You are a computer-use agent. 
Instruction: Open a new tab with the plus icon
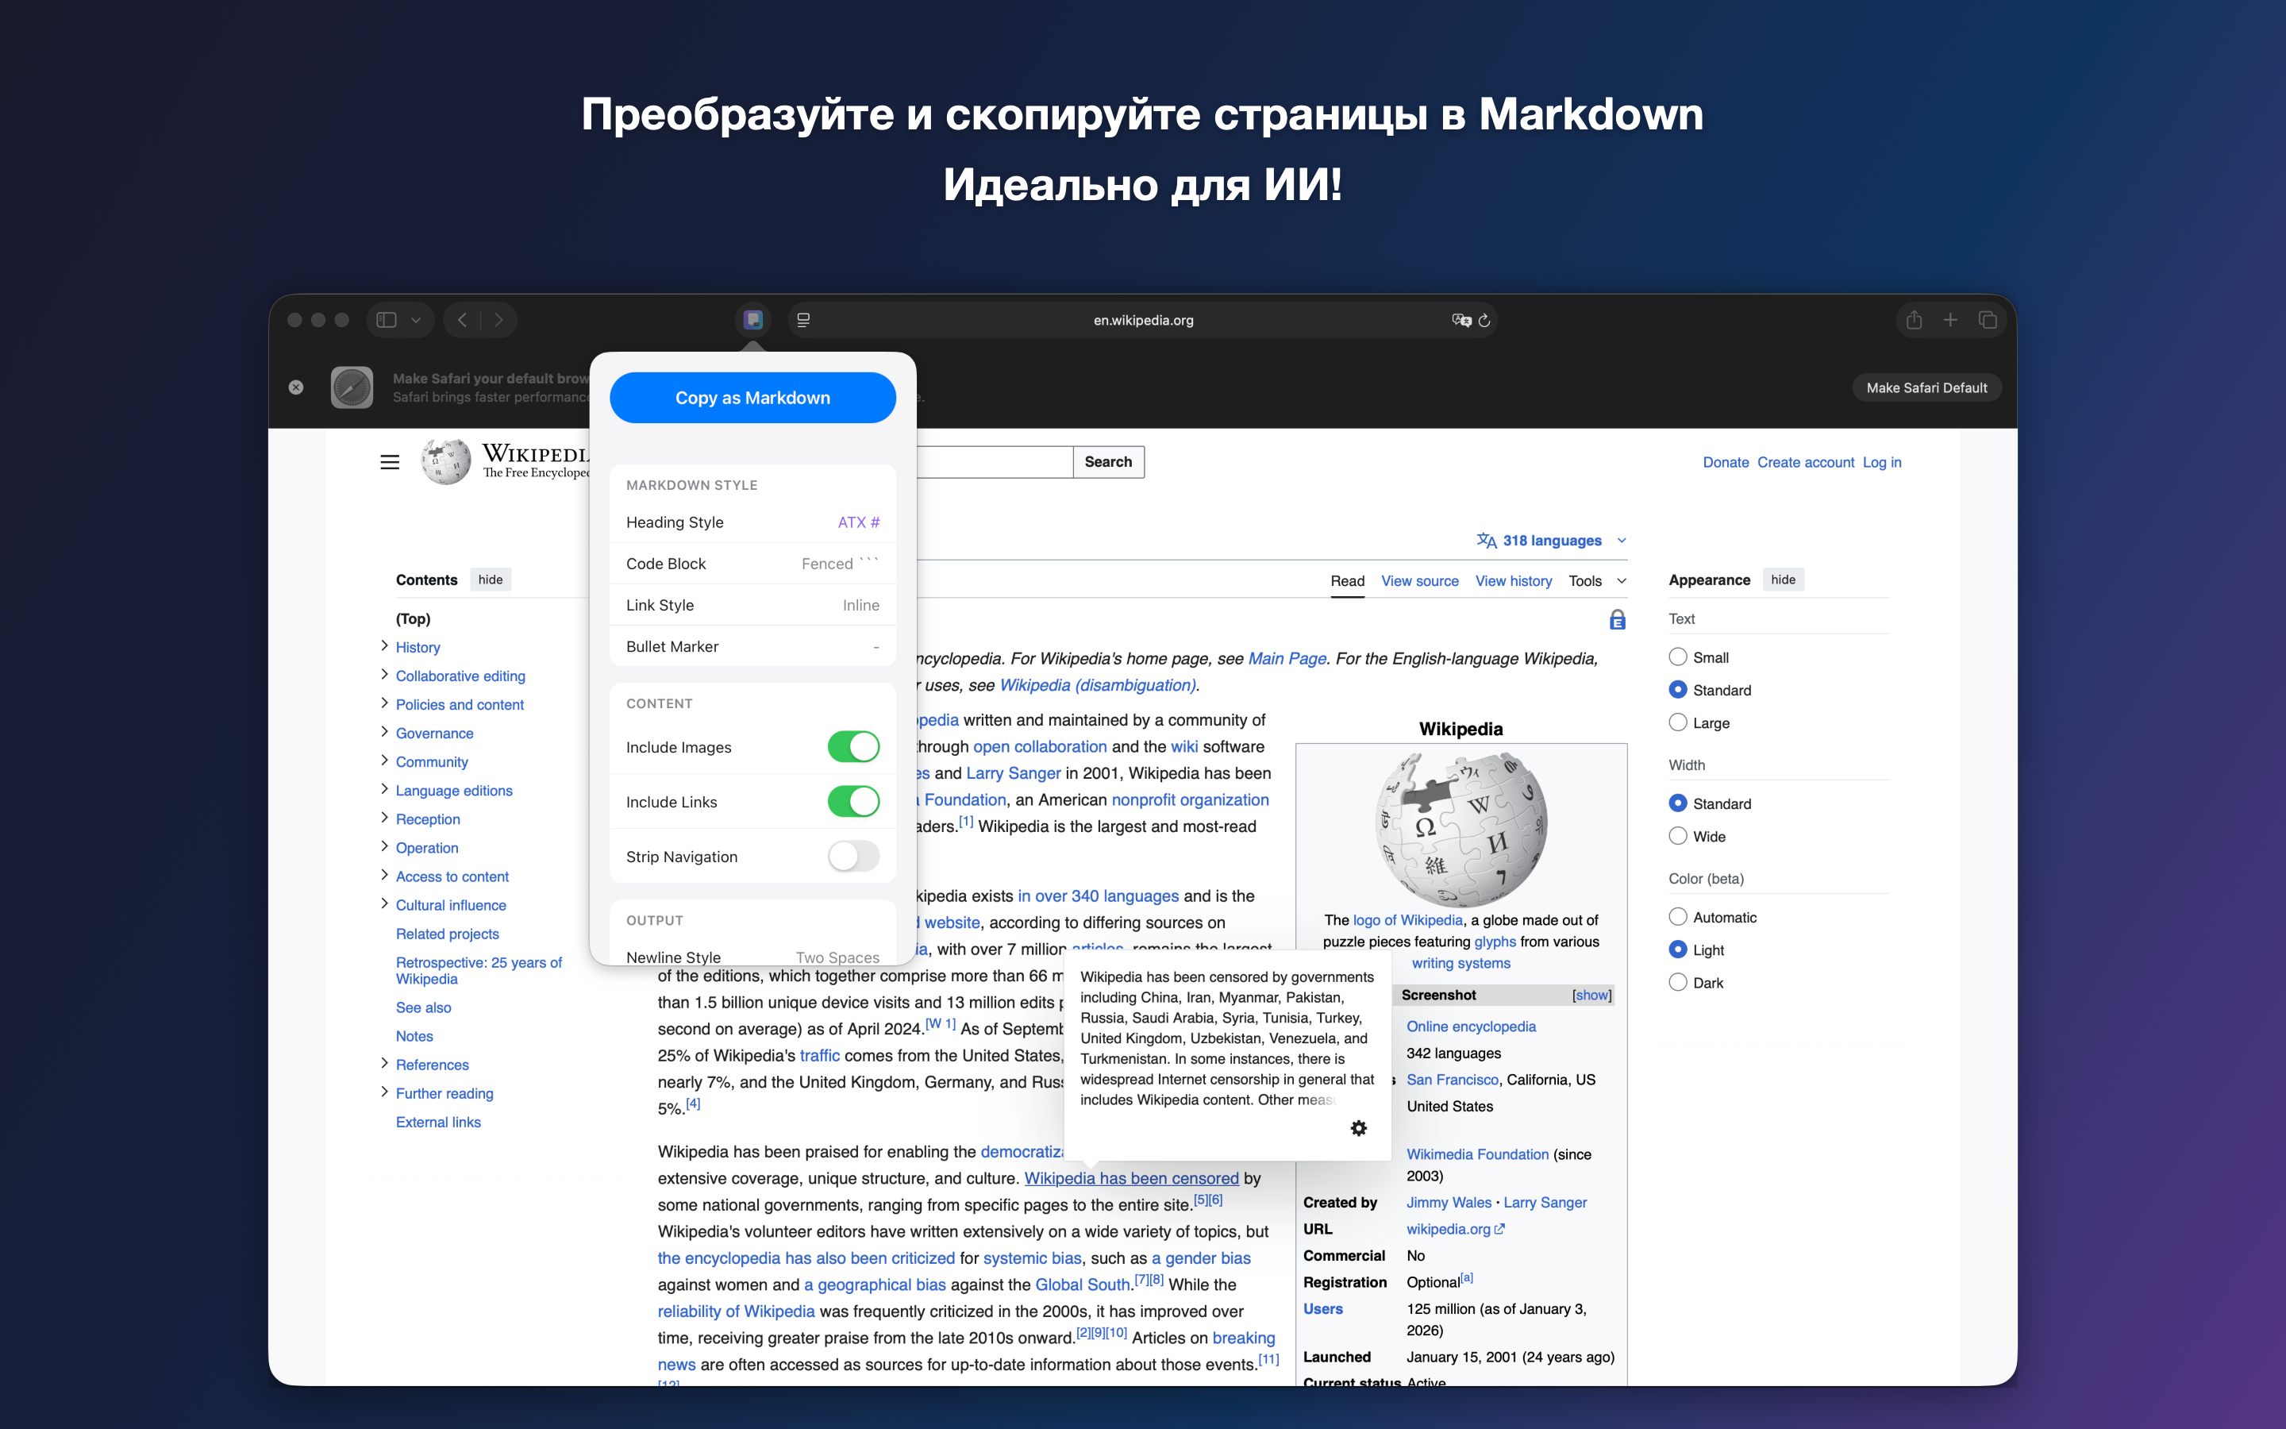click(1949, 319)
